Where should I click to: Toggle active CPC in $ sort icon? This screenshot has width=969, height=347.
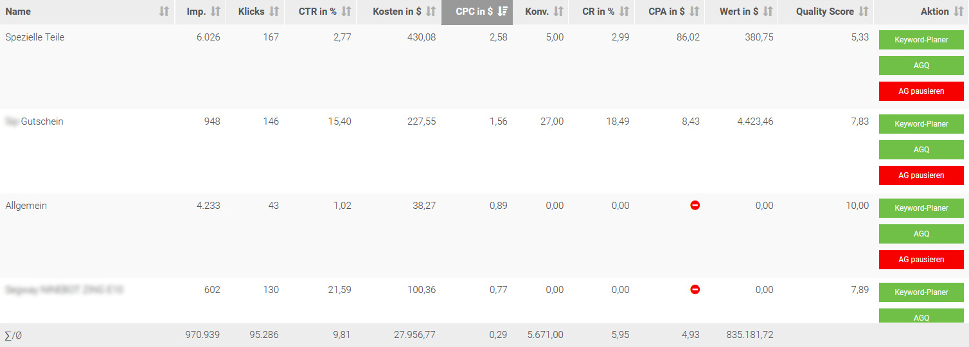coord(502,12)
